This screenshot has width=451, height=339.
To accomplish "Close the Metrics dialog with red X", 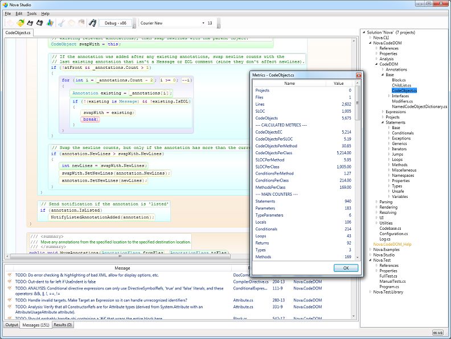I will point(359,76).
